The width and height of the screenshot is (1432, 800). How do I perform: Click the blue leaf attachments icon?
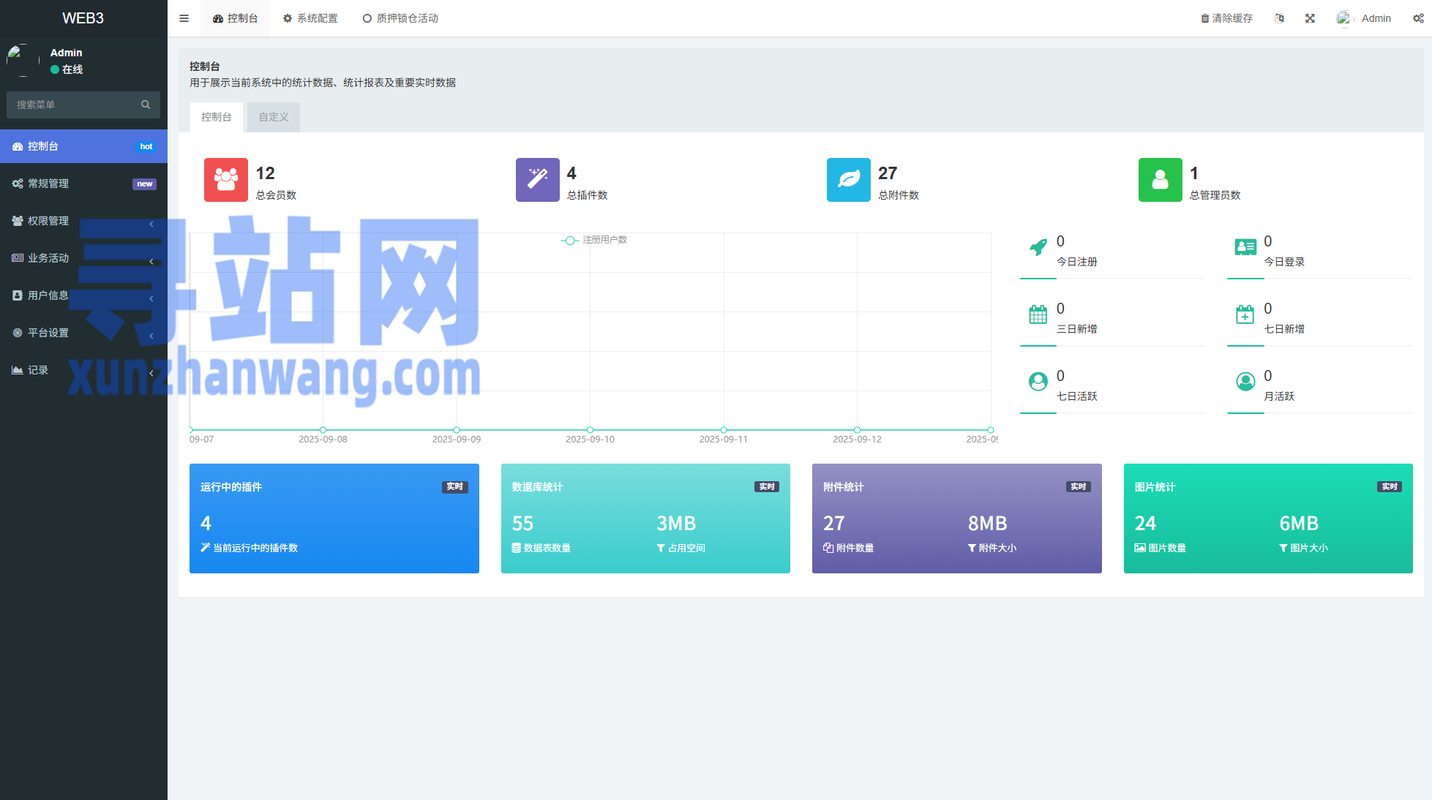point(848,180)
